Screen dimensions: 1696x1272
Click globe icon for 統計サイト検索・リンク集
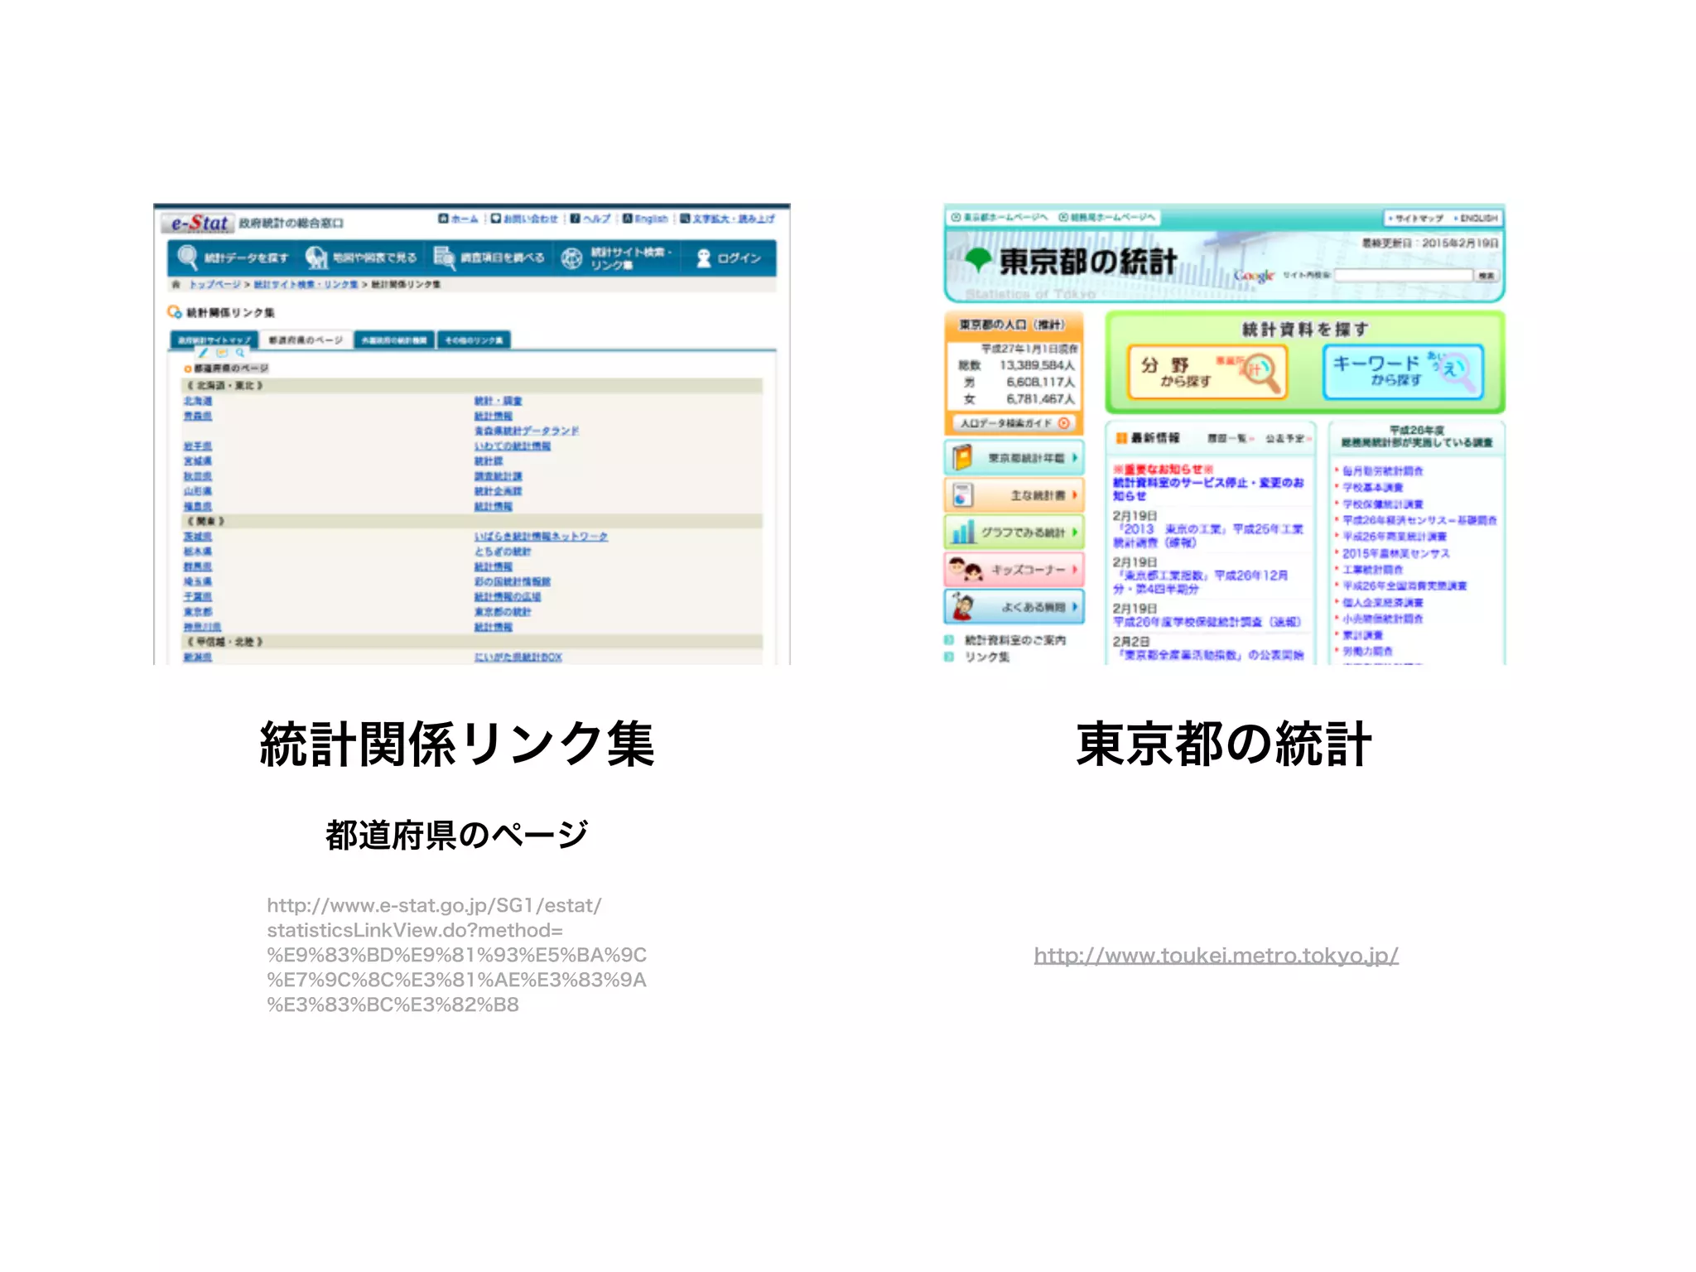(571, 258)
